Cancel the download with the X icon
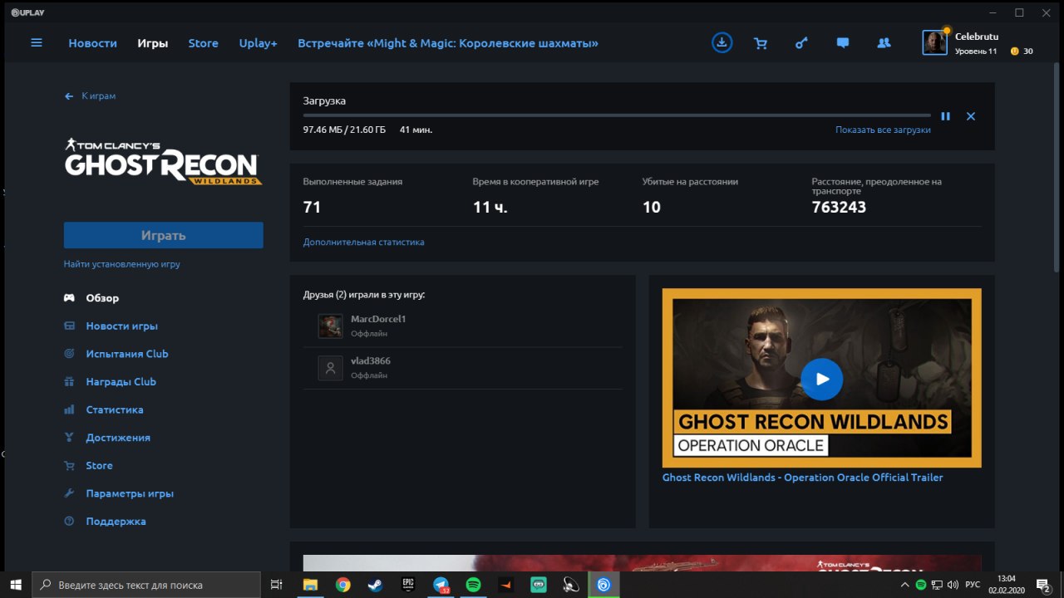The image size is (1064, 598). click(x=970, y=116)
